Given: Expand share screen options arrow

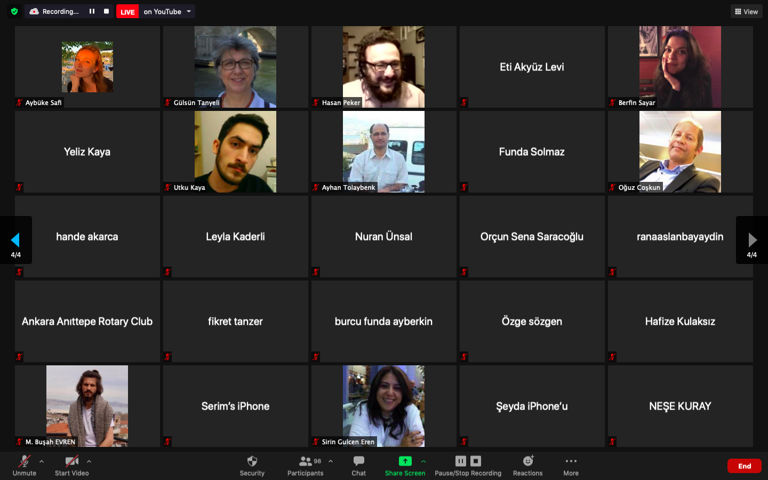Looking at the screenshot, I should click(x=423, y=461).
